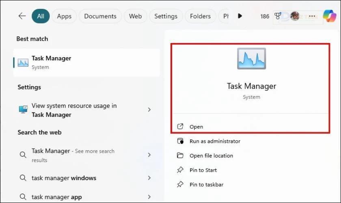The height and width of the screenshot is (203, 341).
Task: Click the Open external-link icon
Action: tap(180, 126)
